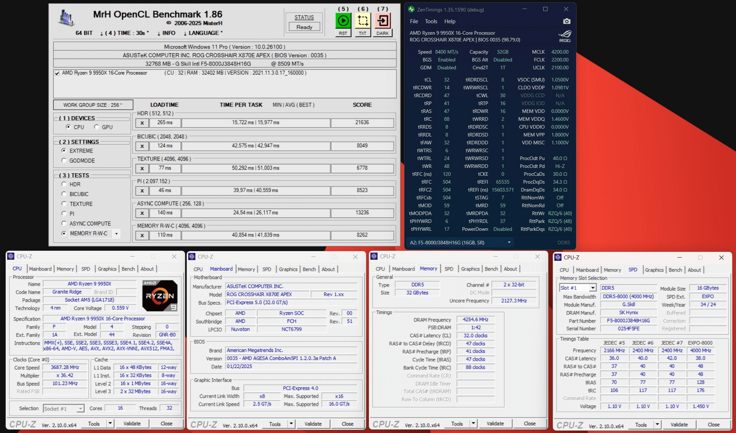Select the BICUBIC test radio
736x433 pixels.
pyautogui.click(x=64, y=194)
